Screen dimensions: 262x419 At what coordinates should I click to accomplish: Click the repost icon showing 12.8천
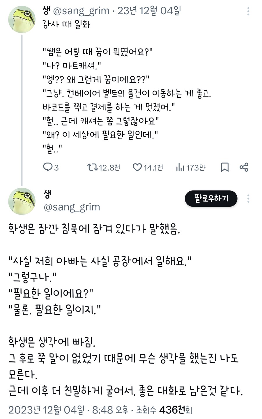(x=93, y=167)
